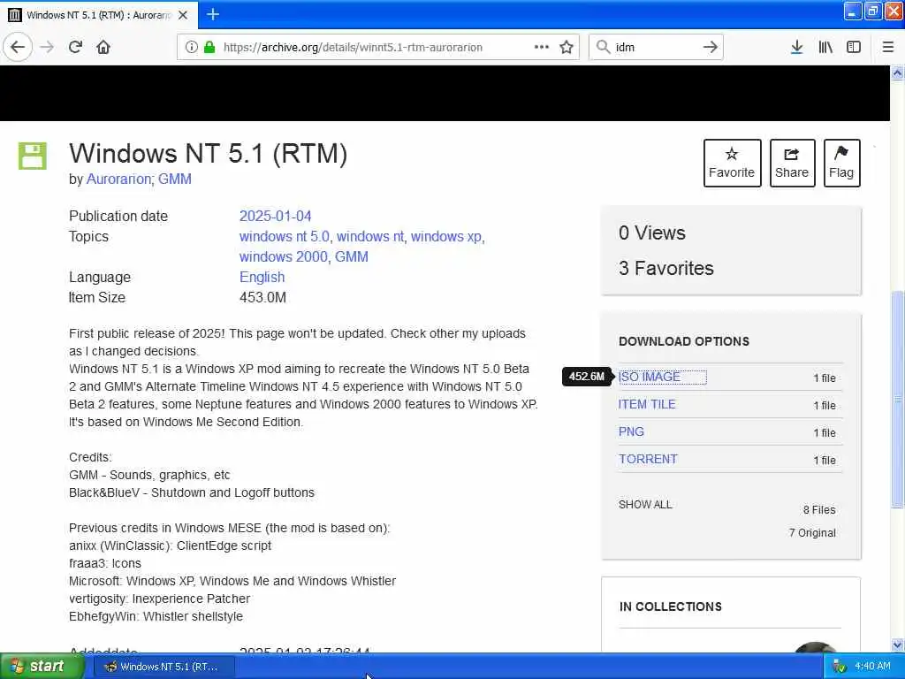Image resolution: width=905 pixels, height=679 pixels.
Task: Open the Library bookmarks menu
Action: (x=825, y=47)
